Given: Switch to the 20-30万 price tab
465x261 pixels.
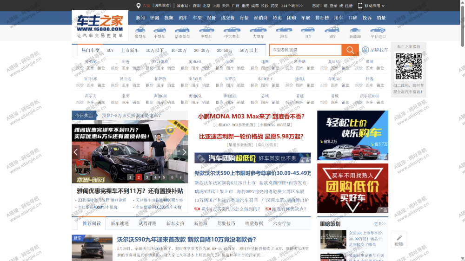Looking at the screenshot, I should [202, 50].
